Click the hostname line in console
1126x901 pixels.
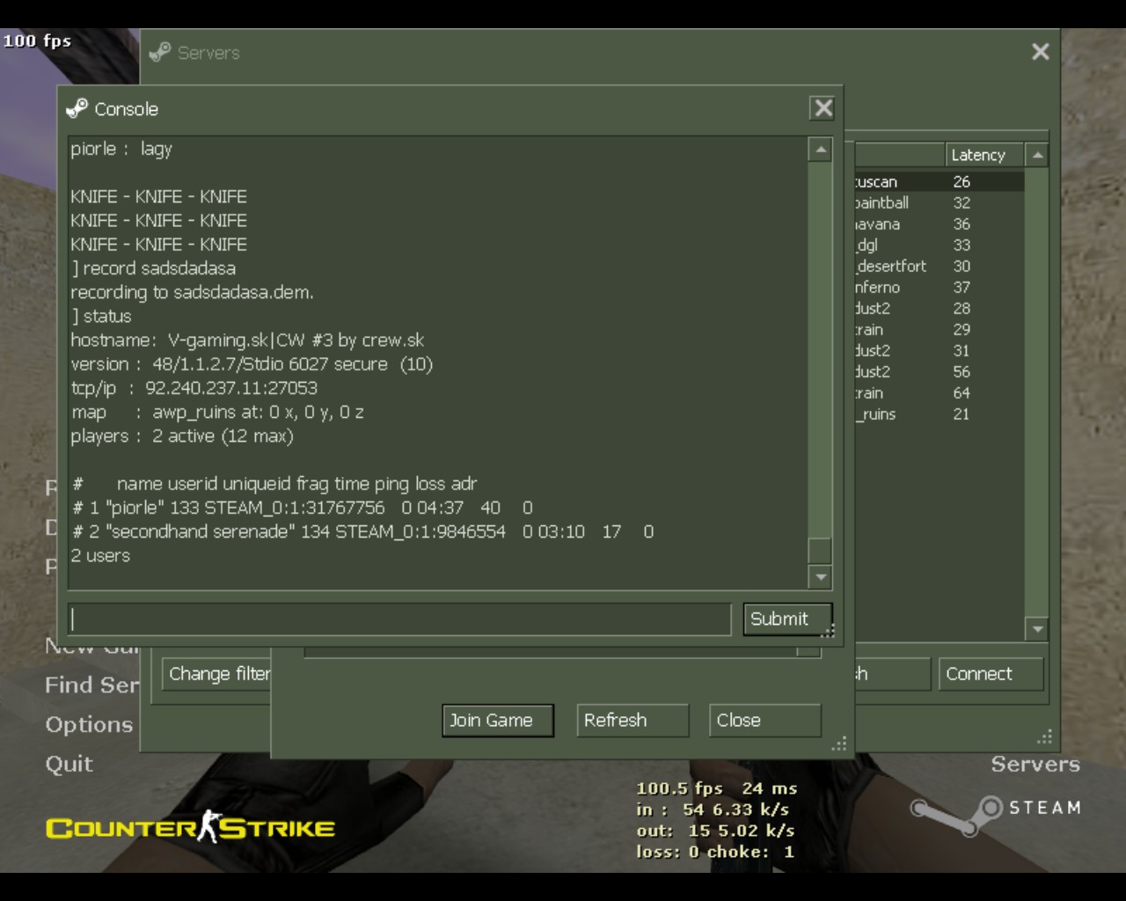247,341
